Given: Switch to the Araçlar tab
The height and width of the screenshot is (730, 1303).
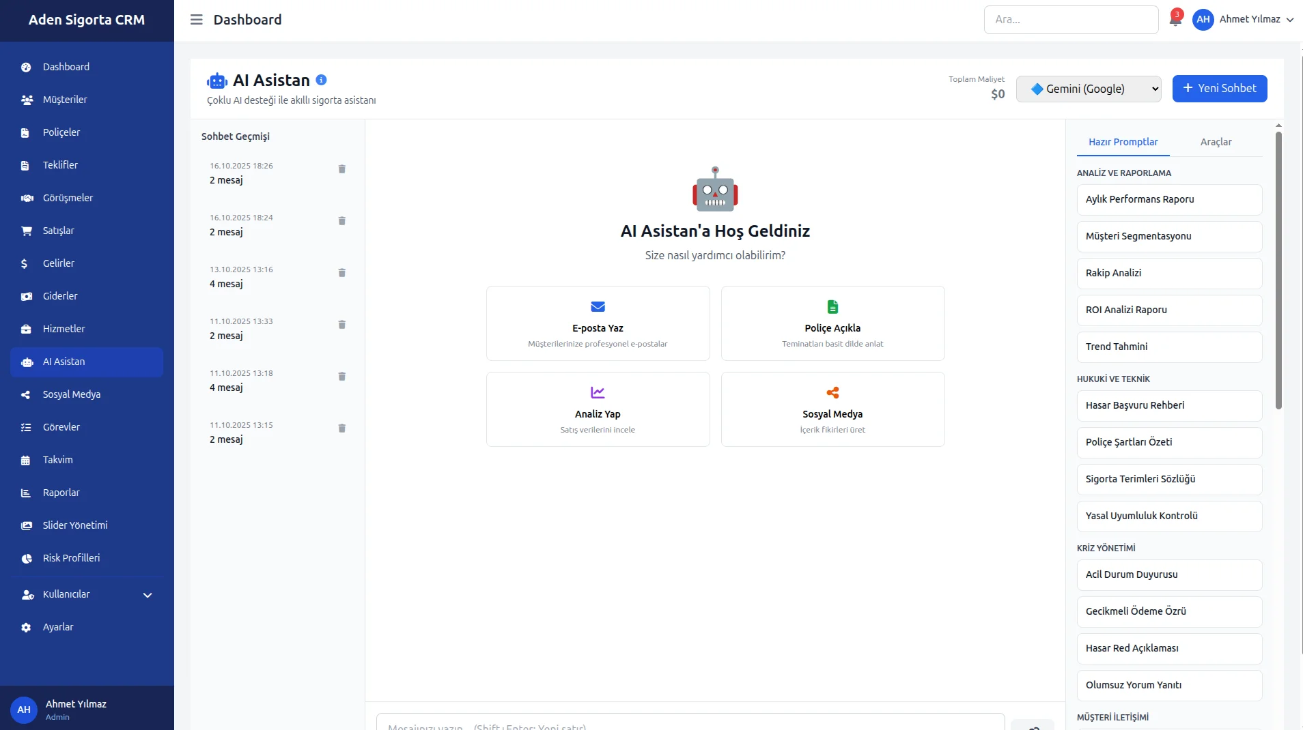Looking at the screenshot, I should coord(1216,142).
